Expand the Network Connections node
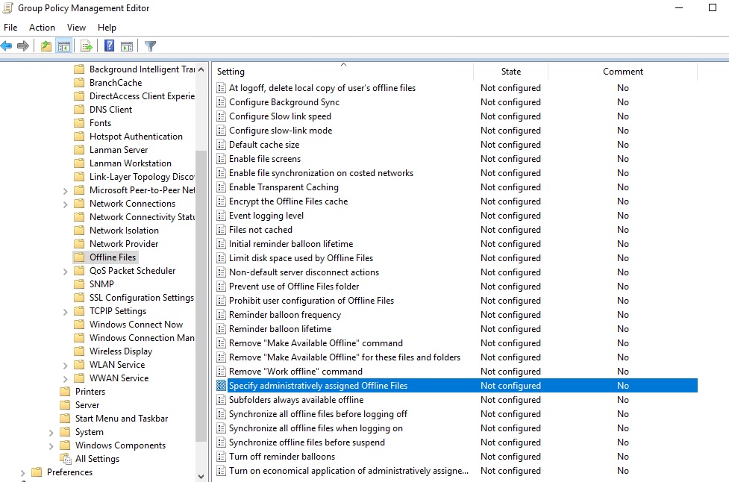729x482 pixels. coord(65,204)
